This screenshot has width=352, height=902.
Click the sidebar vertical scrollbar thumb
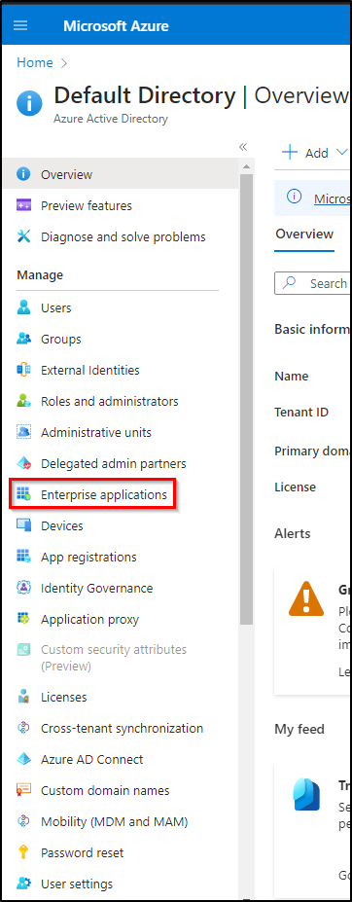(246, 400)
